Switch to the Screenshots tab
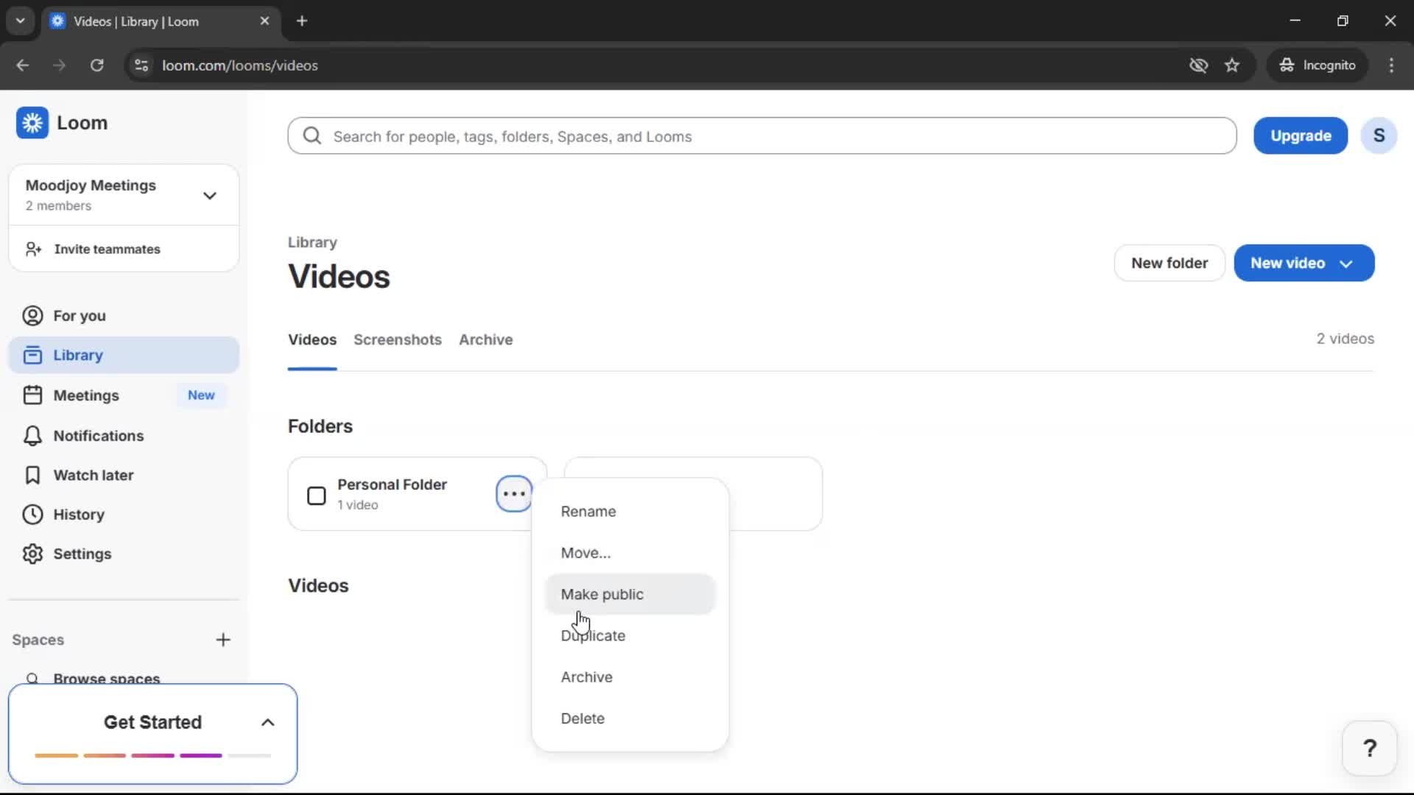 tap(398, 339)
